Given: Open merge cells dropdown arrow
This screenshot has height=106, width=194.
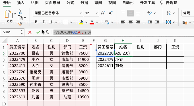Looking at the screenshot, I should [x=174, y=22].
